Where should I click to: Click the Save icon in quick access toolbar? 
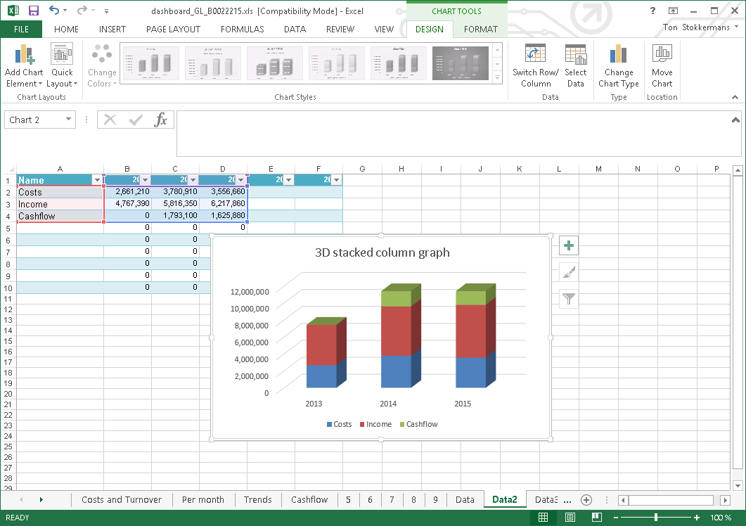33,11
